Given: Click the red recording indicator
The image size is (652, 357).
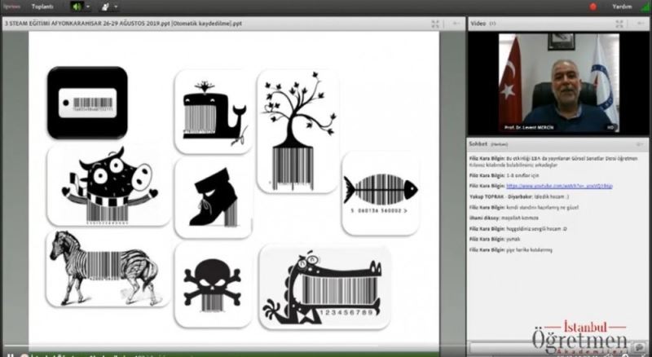Looking at the screenshot, I should [x=593, y=7].
